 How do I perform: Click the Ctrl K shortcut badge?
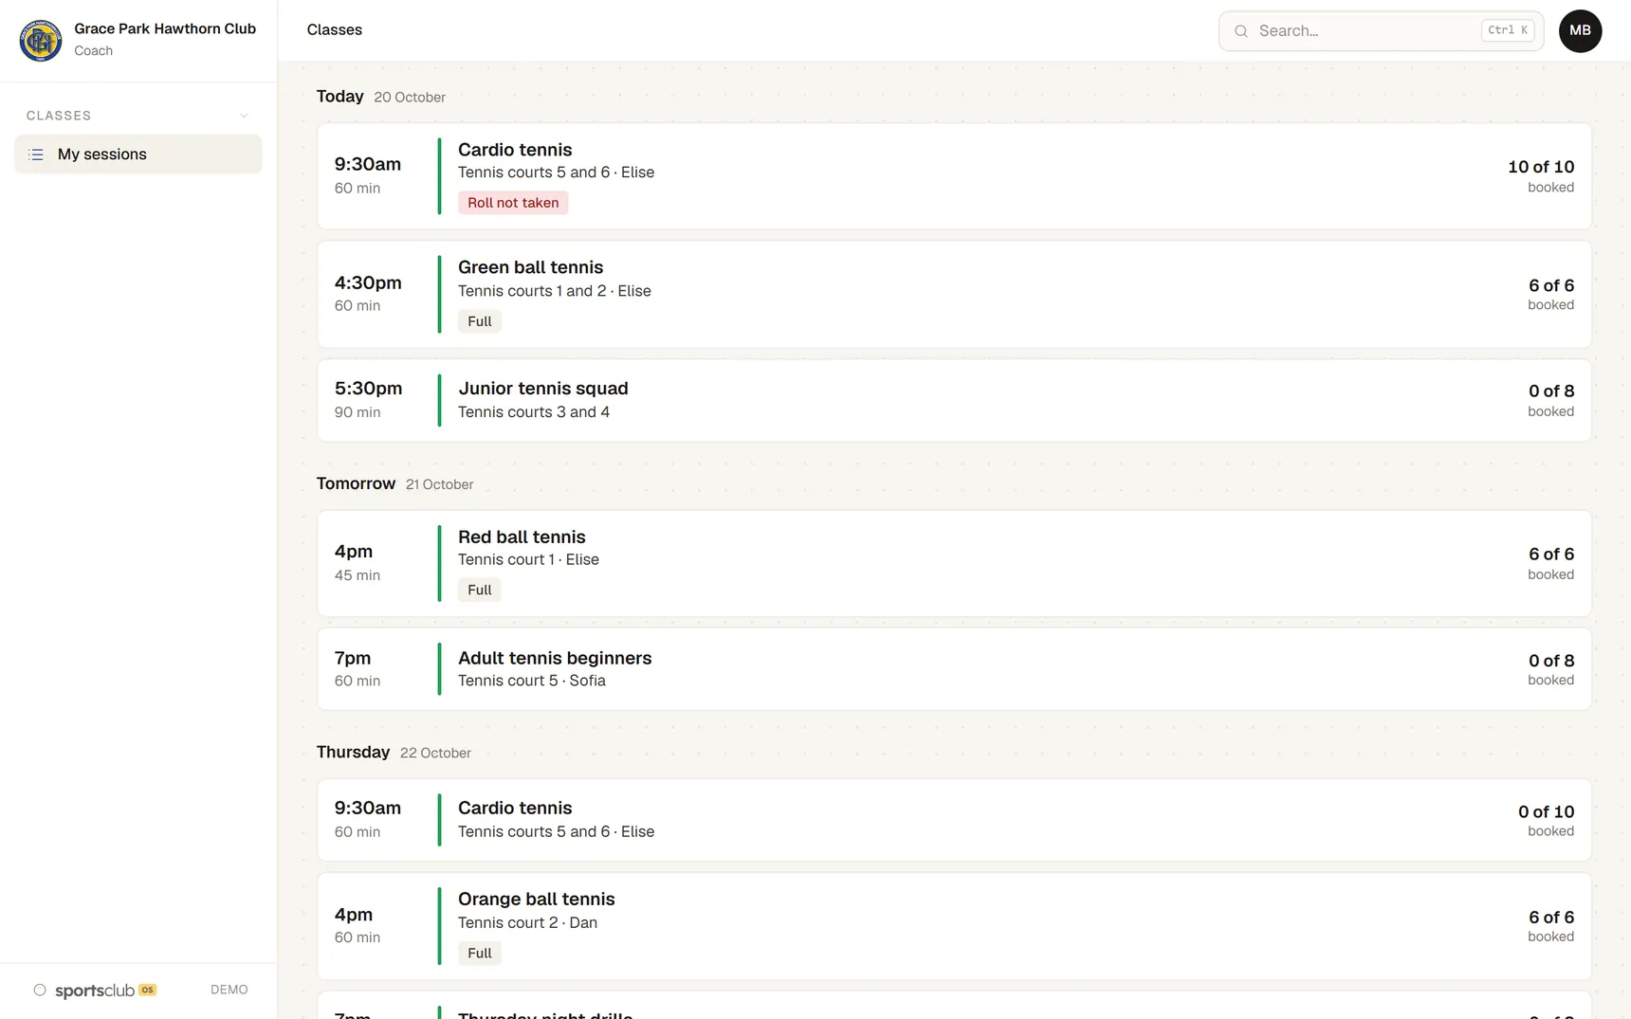click(1508, 30)
